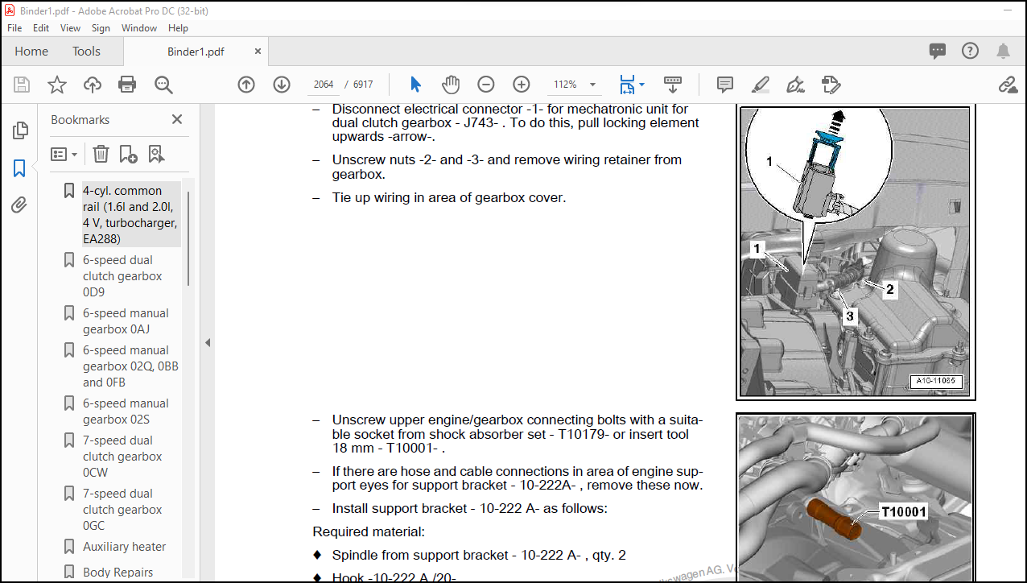Switch to the Home tab
1027x583 pixels.
pos(31,52)
